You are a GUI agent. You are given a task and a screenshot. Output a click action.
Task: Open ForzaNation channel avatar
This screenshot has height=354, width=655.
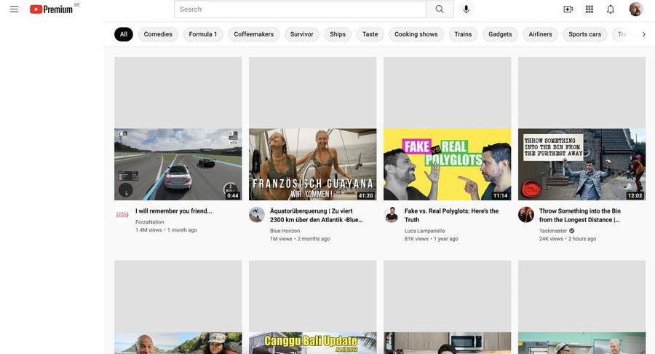point(122,214)
